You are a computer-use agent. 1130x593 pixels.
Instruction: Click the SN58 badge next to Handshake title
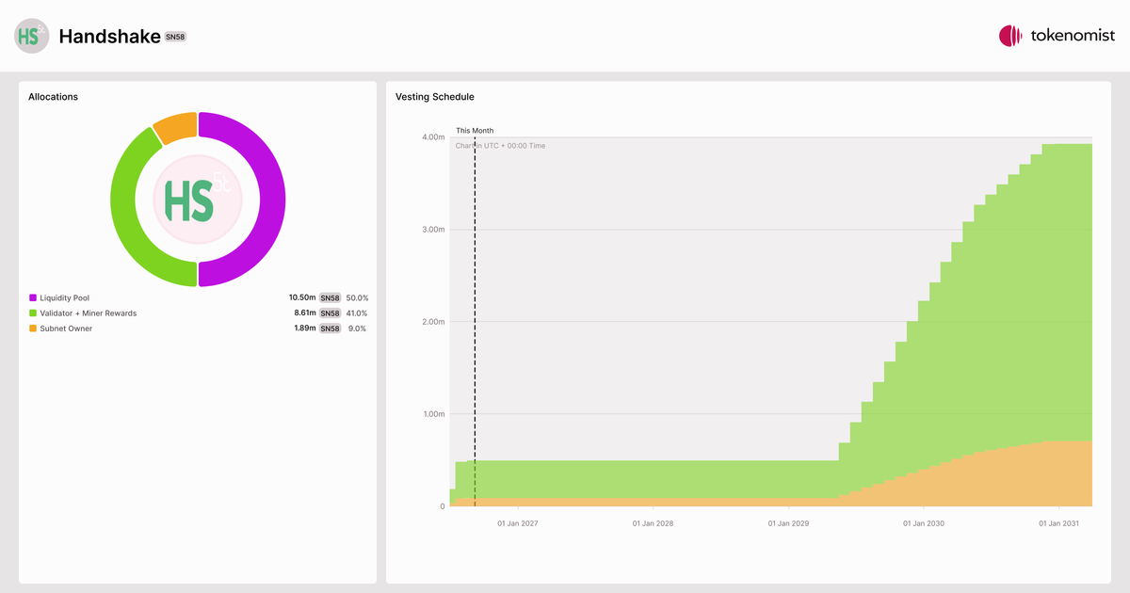coord(176,37)
